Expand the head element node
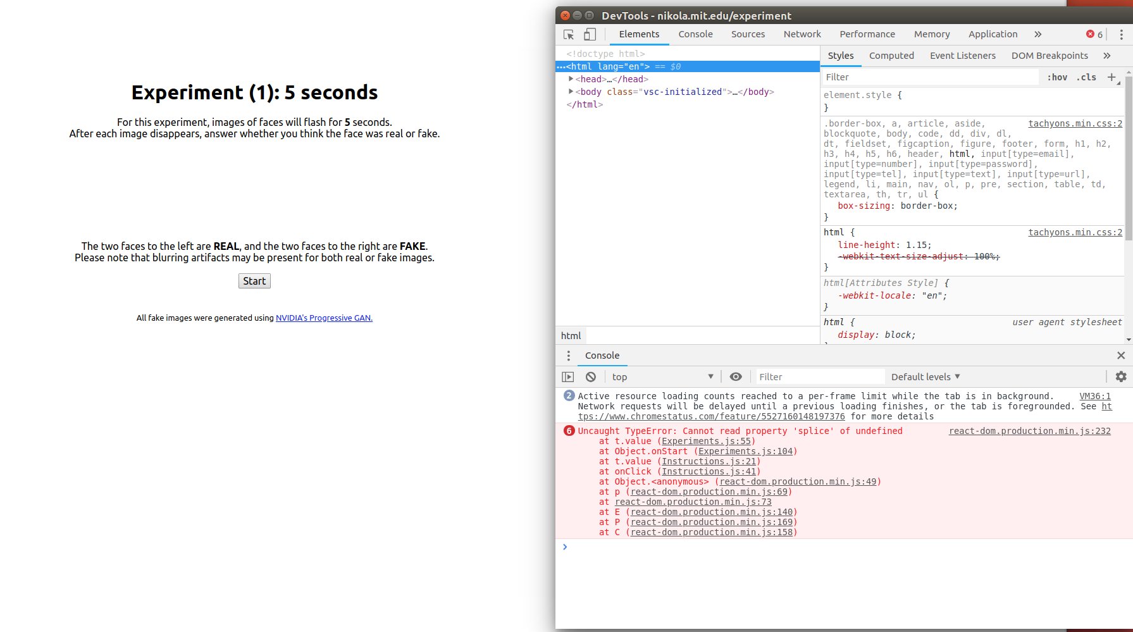The width and height of the screenshot is (1133, 632). point(571,79)
